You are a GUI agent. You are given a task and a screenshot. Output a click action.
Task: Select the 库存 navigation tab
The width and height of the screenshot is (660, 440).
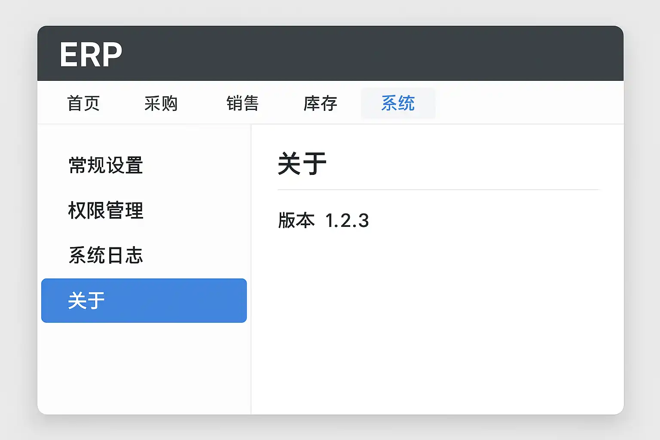point(320,104)
